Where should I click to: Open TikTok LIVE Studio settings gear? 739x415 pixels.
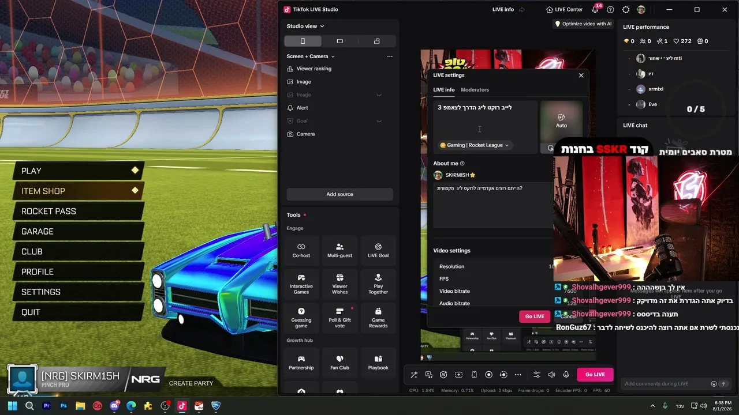coord(626,10)
